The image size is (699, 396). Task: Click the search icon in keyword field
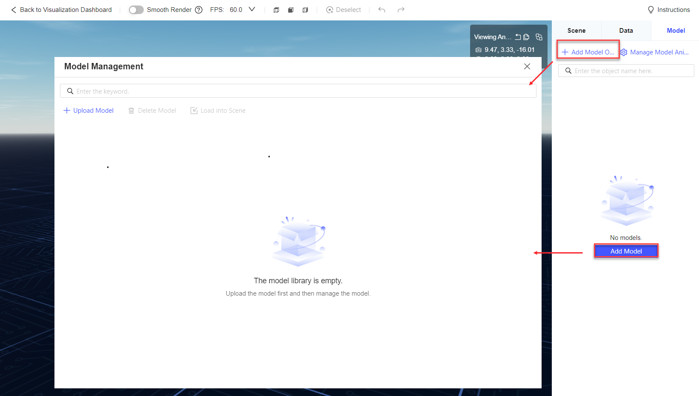point(70,91)
